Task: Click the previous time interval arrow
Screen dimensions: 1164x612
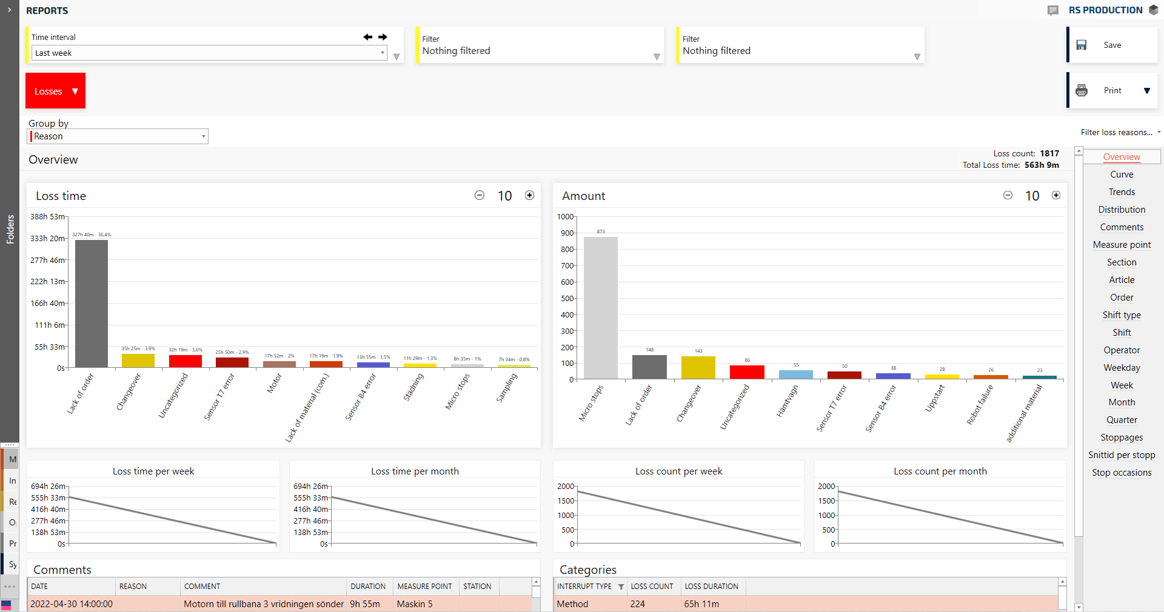Action: [367, 37]
